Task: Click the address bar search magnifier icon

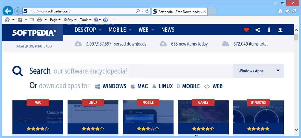Action: (138, 11)
